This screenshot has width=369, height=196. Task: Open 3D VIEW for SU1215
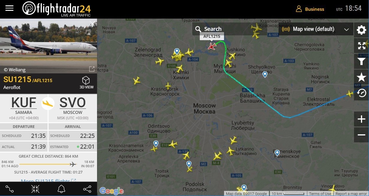pos(86,83)
